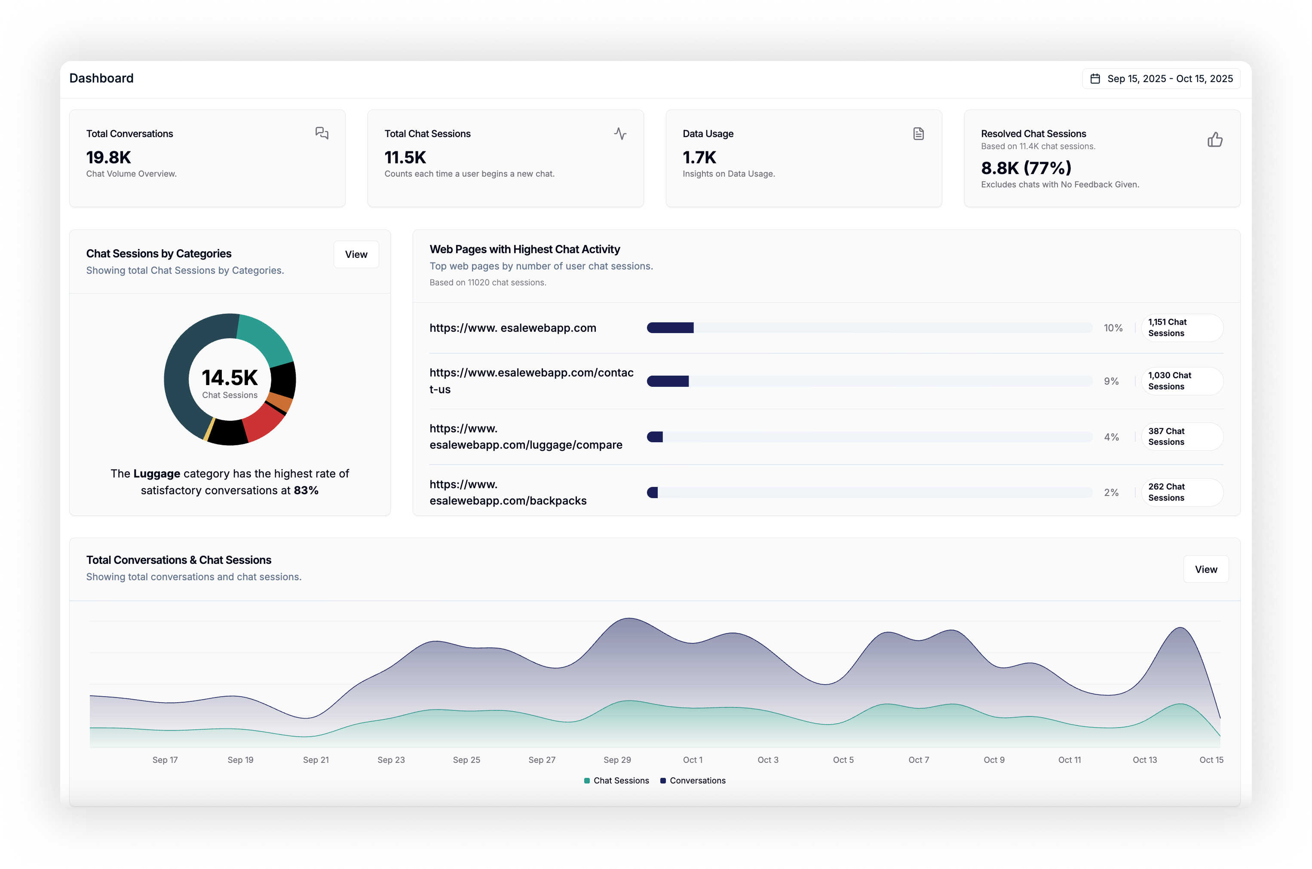Open the esalewebapp.com/backpacks link
Viewport: 1312px width, 869px height.
[x=508, y=492]
